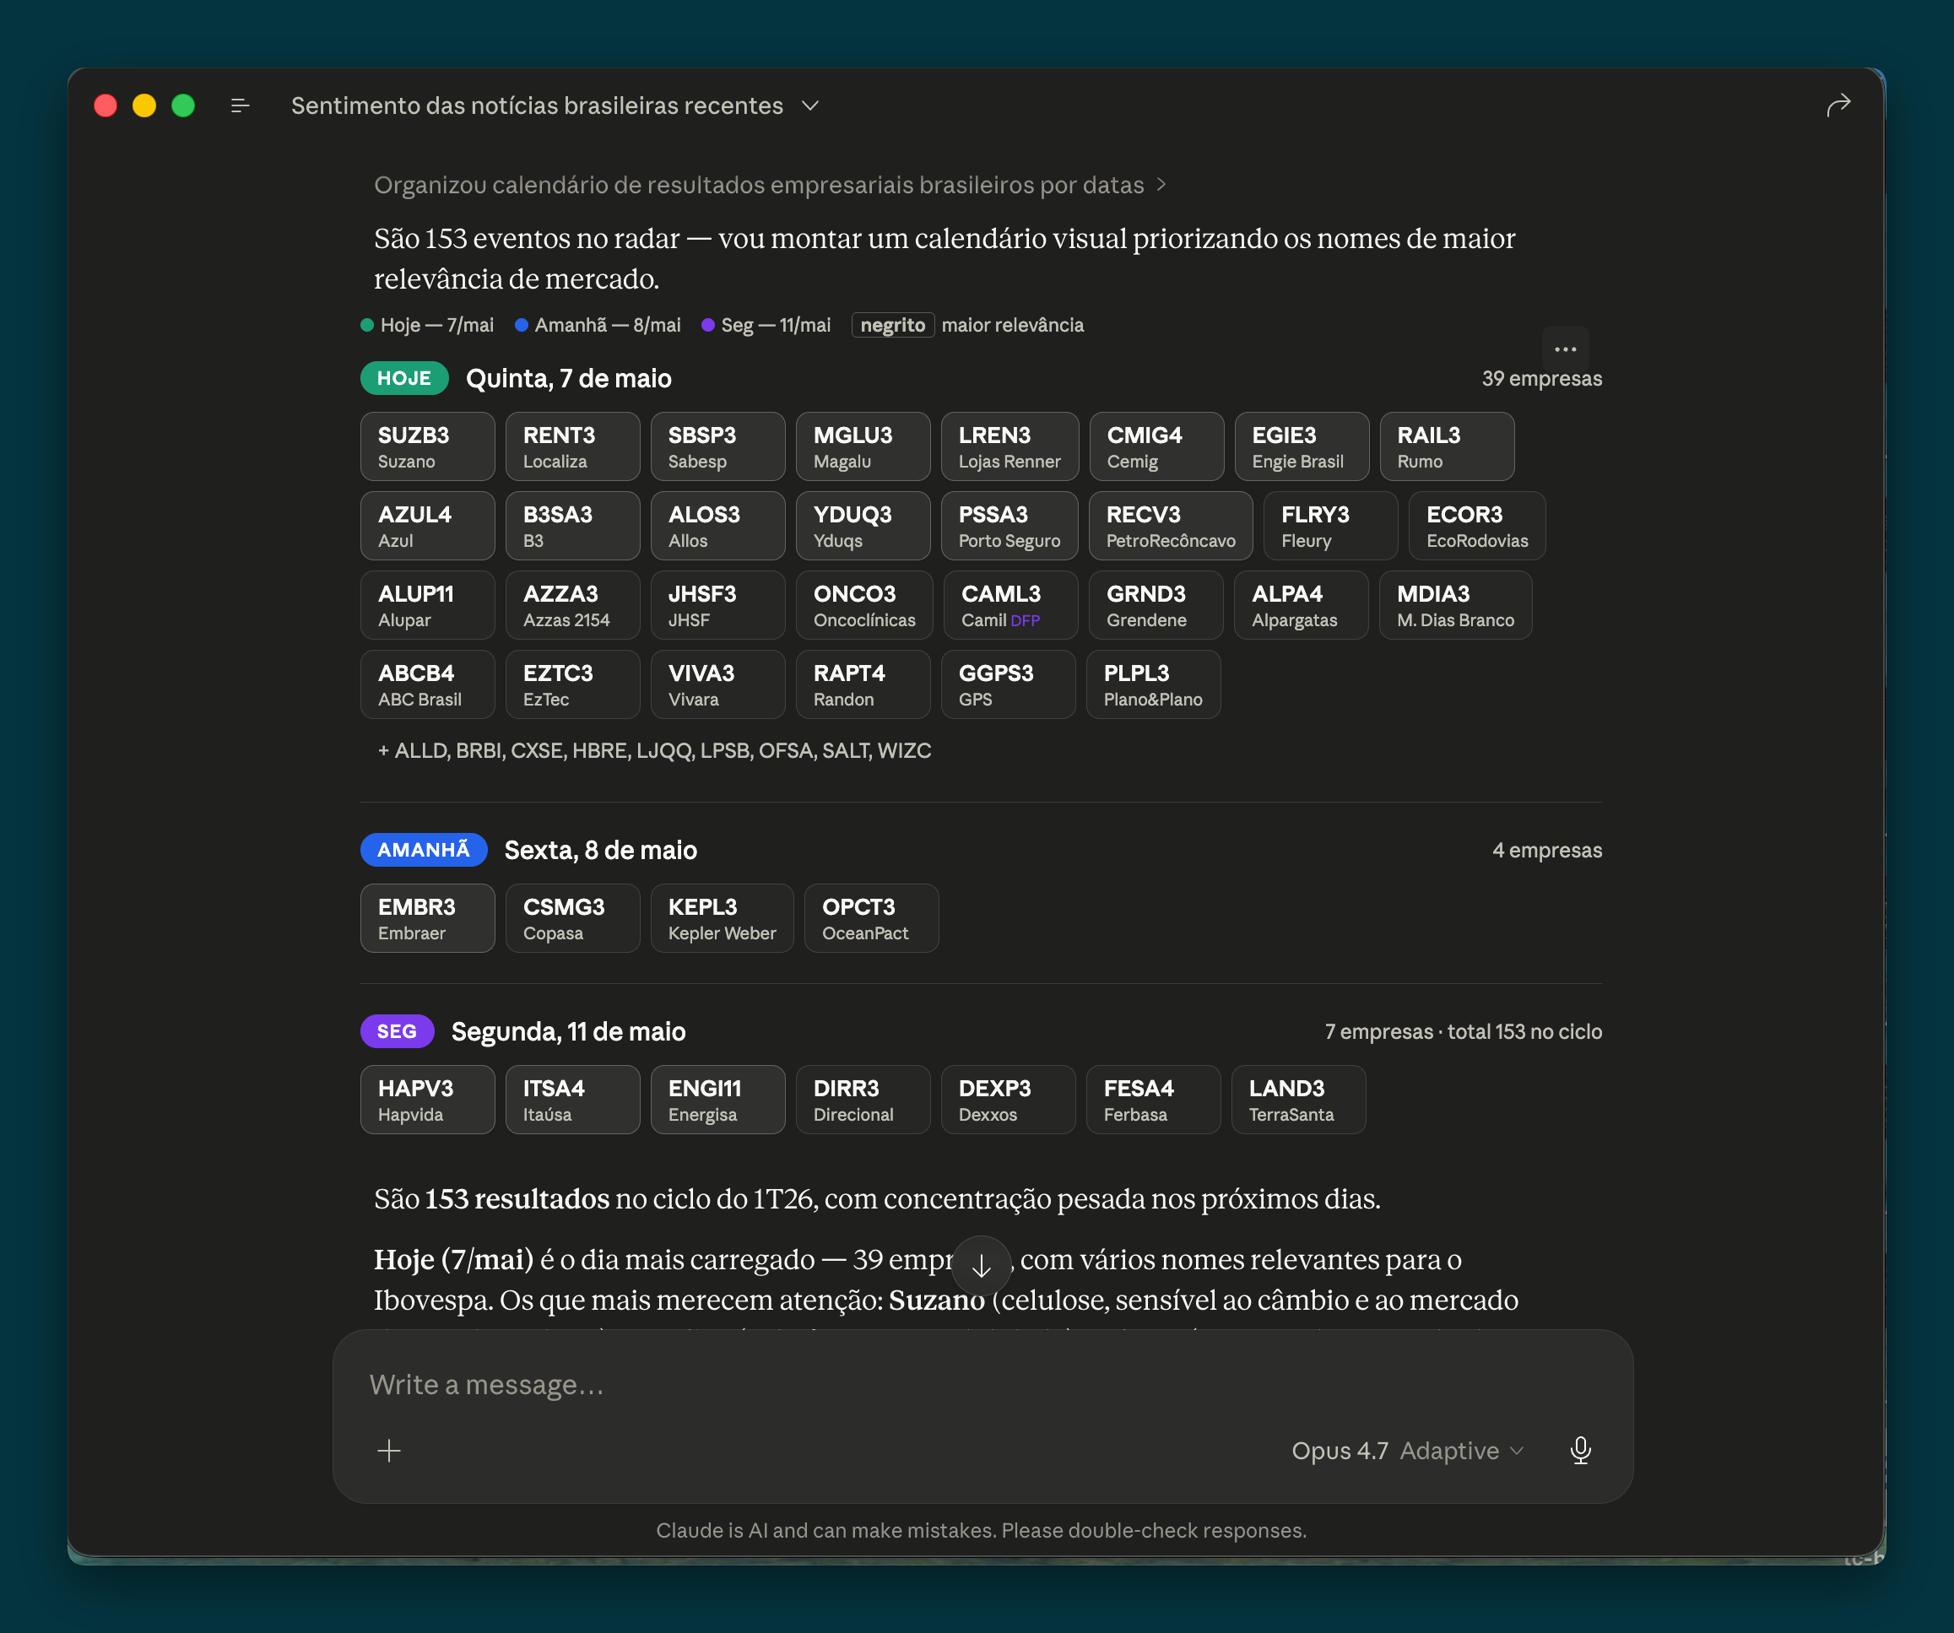Click the "39 empresas" count label
The height and width of the screenshot is (1633, 1954).
click(1542, 379)
